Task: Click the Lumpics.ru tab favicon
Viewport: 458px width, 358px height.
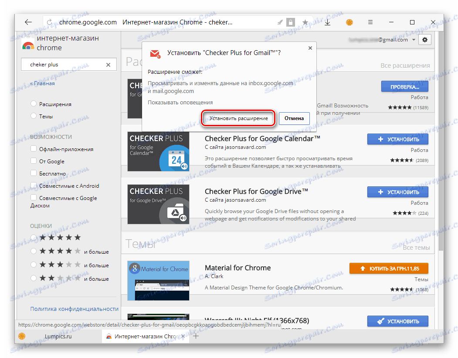Action: pos(22,336)
